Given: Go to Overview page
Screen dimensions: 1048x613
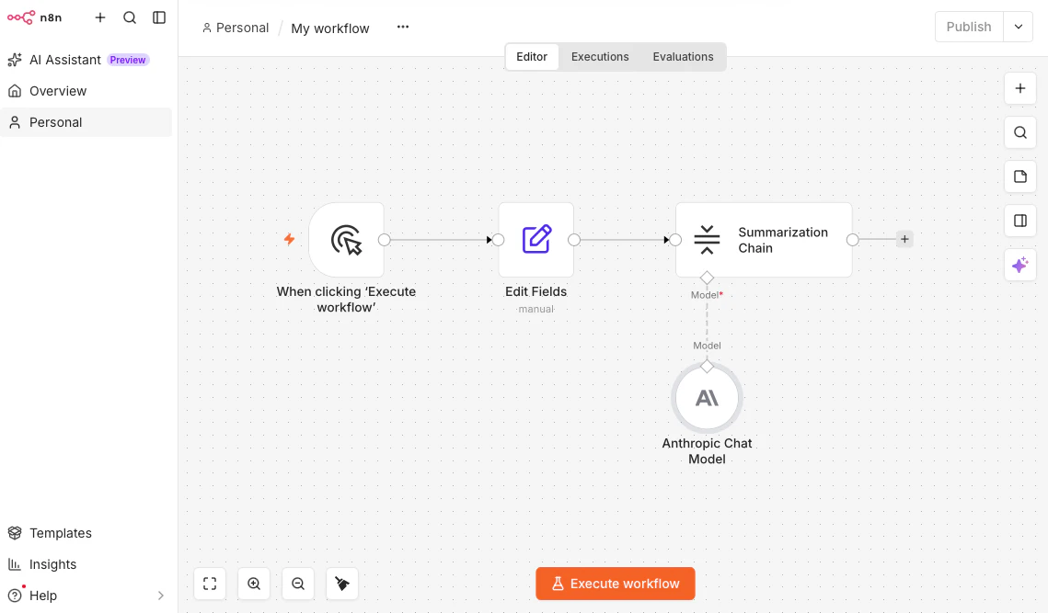Looking at the screenshot, I should [x=86, y=91].
